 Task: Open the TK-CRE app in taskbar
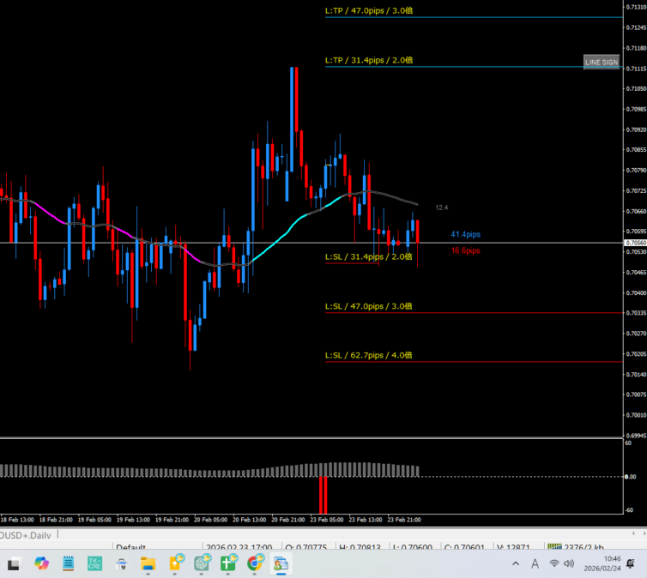click(x=94, y=563)
